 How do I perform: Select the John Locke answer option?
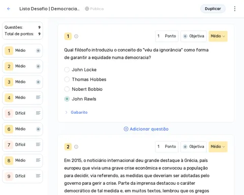pos(67,70)
